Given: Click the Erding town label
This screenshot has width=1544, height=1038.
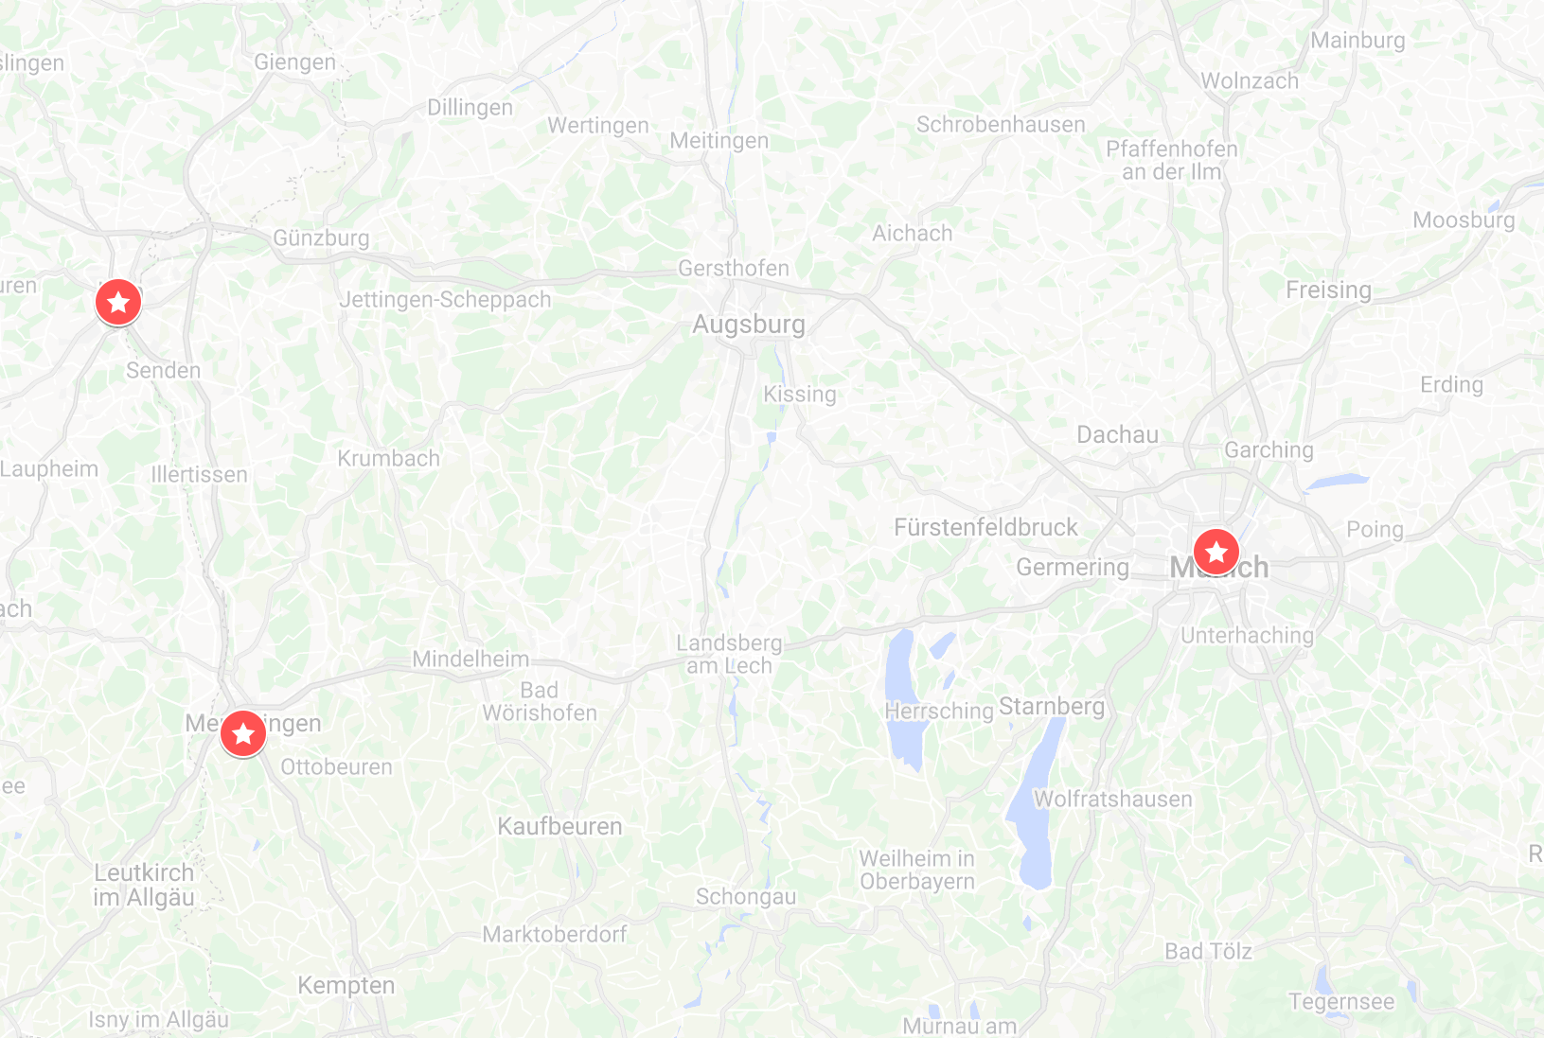Looking at the screenshot, I should [1451, 384].
